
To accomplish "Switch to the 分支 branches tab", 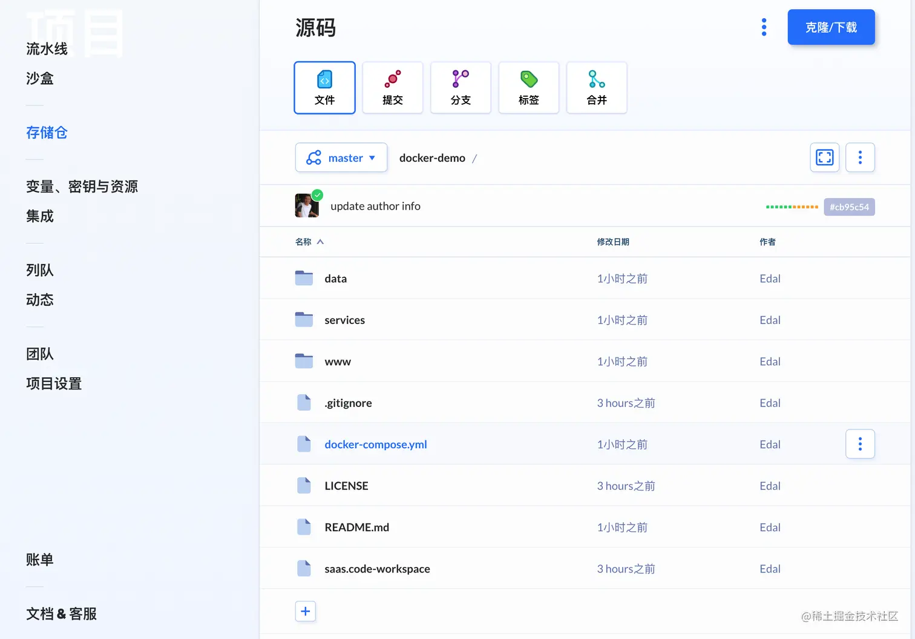I will [x=461, y=88].
